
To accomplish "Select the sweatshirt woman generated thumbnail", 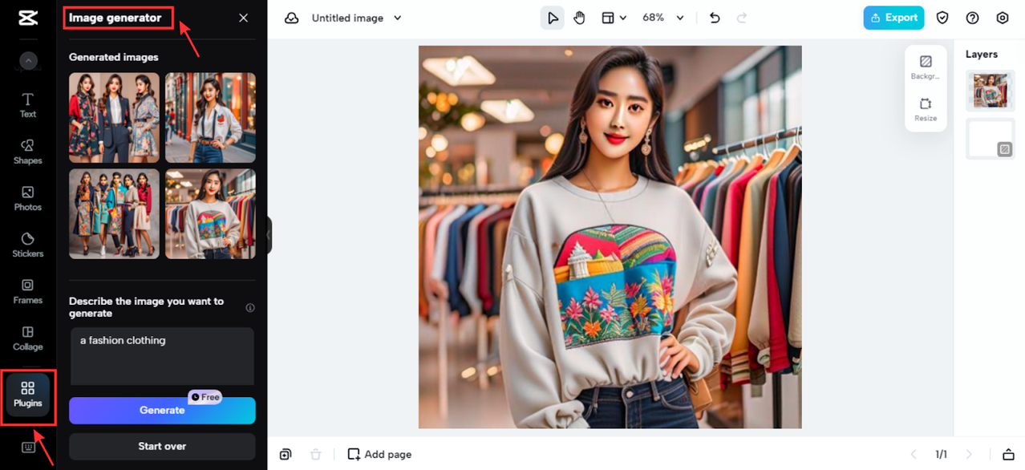I will 210,213.
